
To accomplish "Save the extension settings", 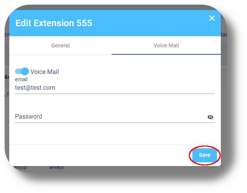I will (x=204, y=155).
